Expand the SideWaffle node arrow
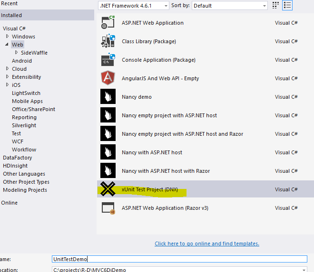 [x=17, y=52]
